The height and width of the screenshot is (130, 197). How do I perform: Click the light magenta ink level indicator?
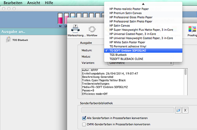tap(66, 19)
